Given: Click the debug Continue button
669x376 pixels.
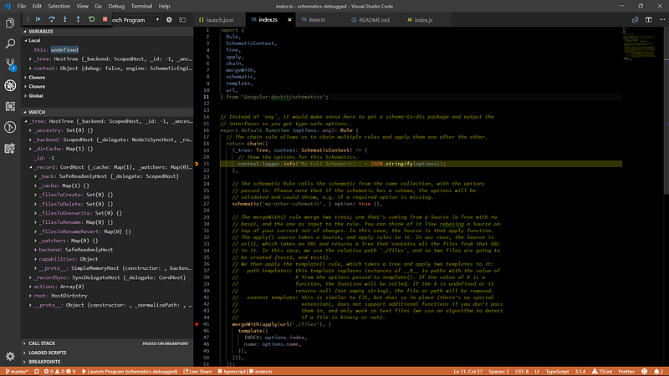Looking at the screenshot, I should [x=38, y=19].
